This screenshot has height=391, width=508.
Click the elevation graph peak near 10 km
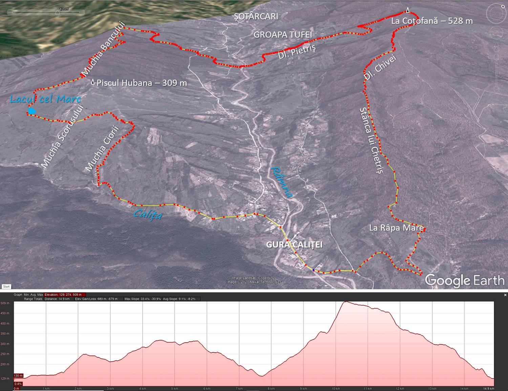[x=345, y=302]
